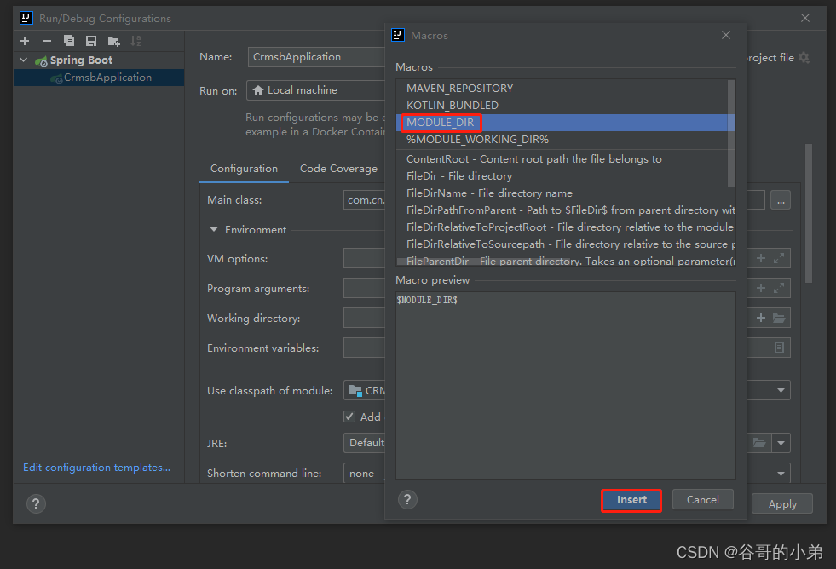
Task: Click Run/Debug Configurations dialog vertical scrollbar
Action: pyautogui.click(x=808, y=213)
